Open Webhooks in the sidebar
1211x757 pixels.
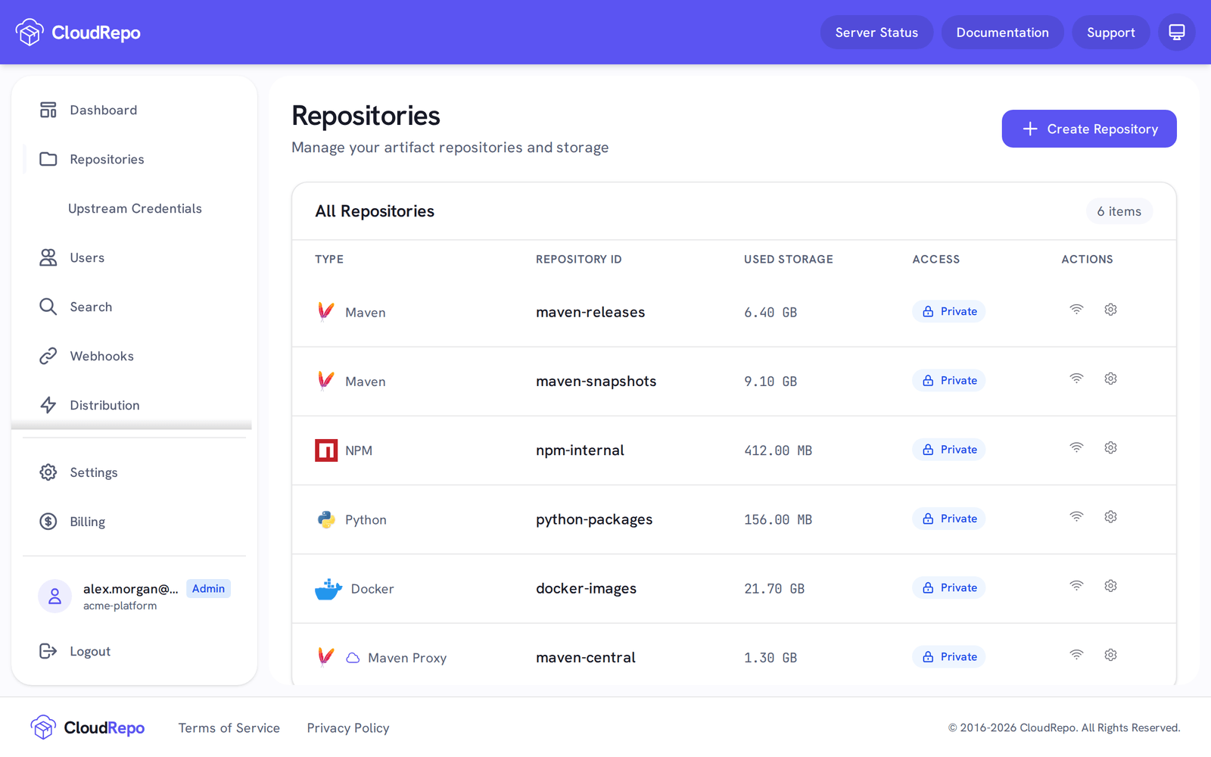(134, 357)
